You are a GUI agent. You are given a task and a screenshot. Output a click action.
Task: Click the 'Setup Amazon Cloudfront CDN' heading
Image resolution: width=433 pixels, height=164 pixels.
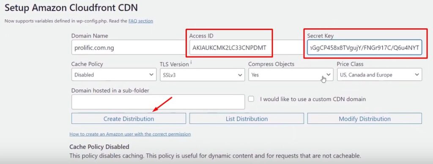pyautogui.click(x=71, y=8)
